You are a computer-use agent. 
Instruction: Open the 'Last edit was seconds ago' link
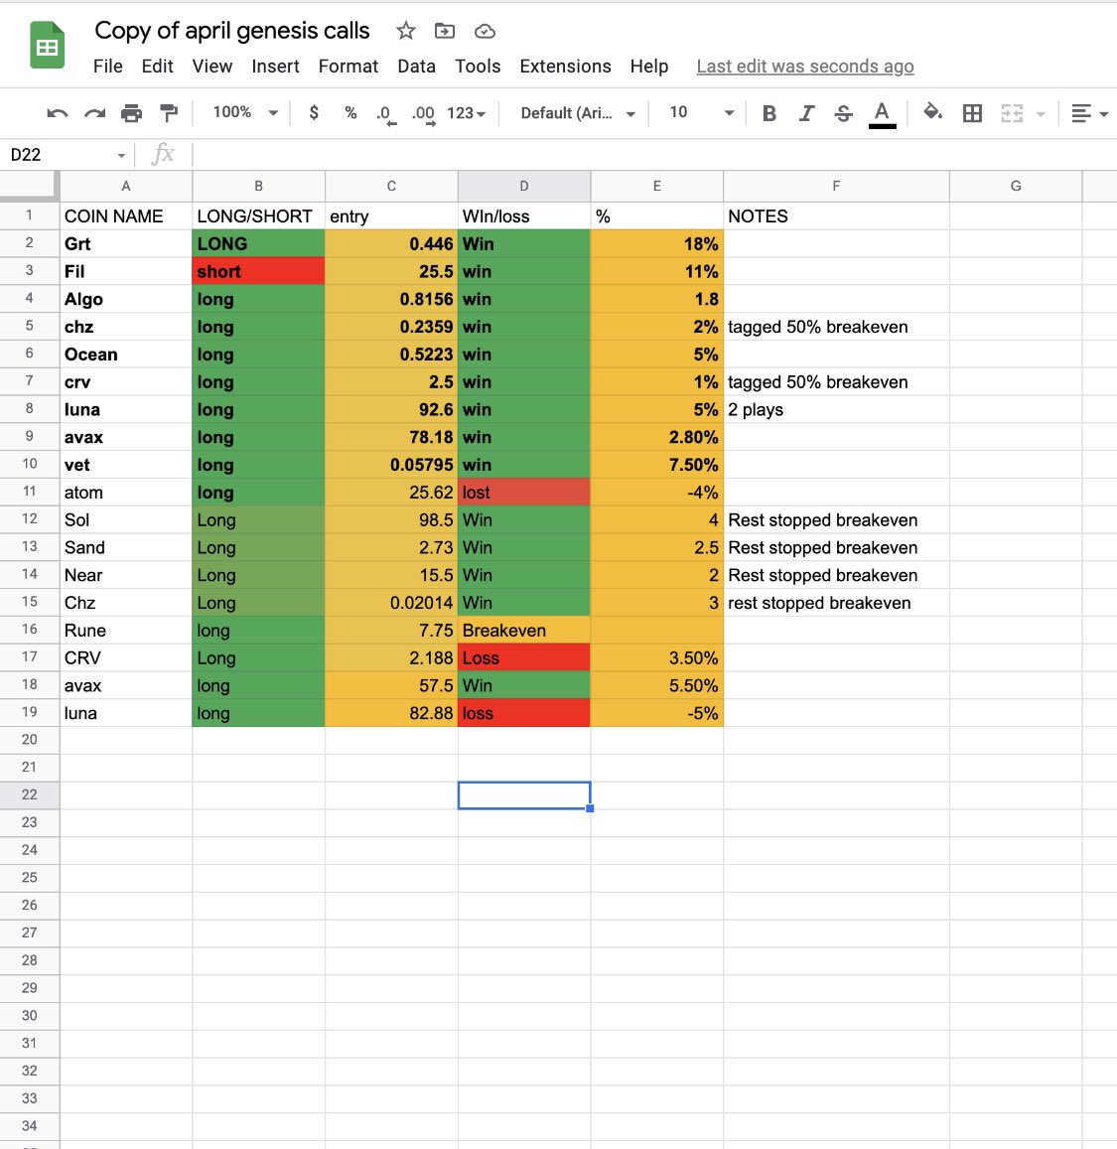click(x=805, y=66)
